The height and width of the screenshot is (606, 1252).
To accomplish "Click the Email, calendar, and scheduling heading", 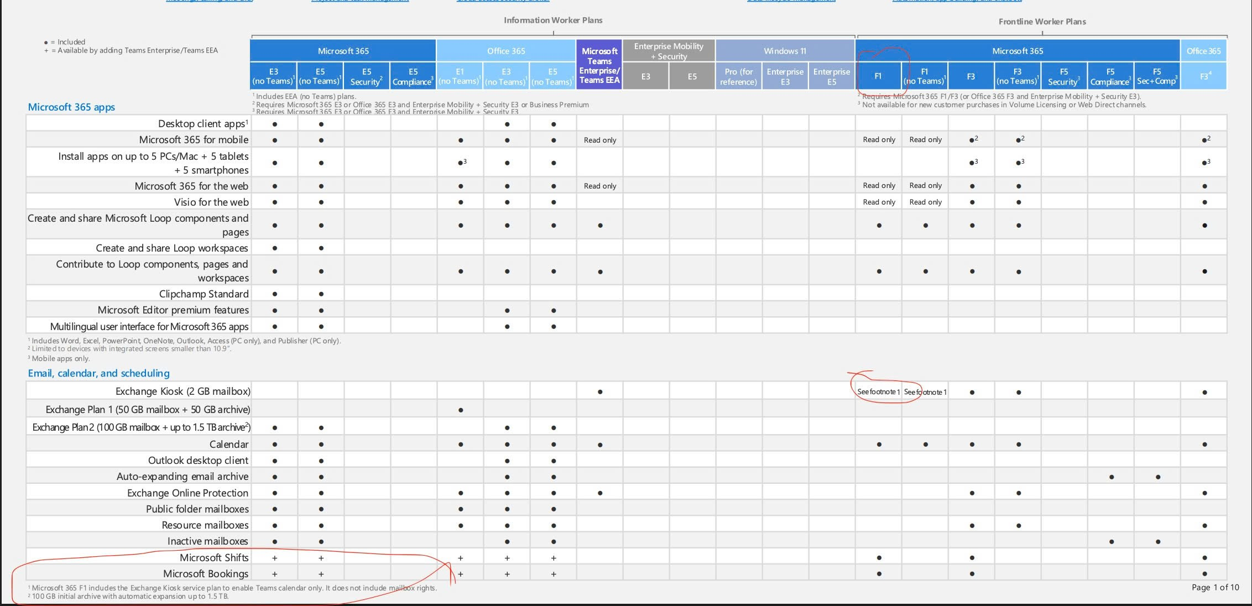I will click(x=98, y=373).
